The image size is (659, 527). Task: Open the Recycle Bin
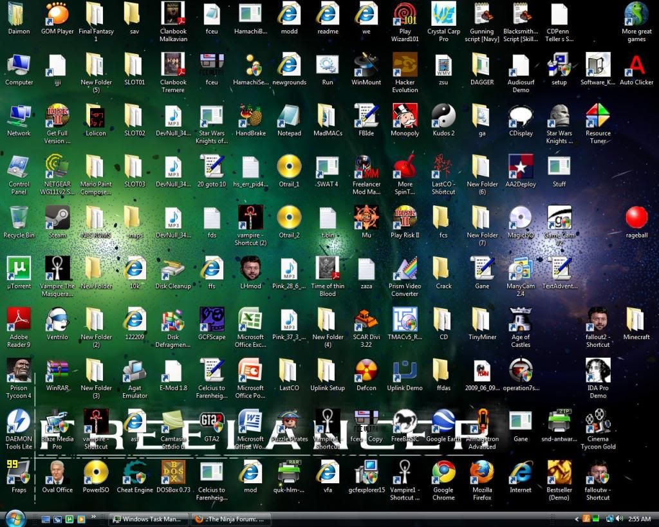[19, 217]
